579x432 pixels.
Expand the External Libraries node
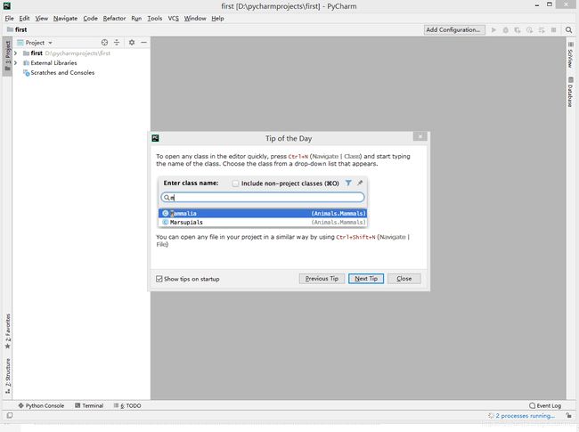pyautogui.click(x=15, y=63)
